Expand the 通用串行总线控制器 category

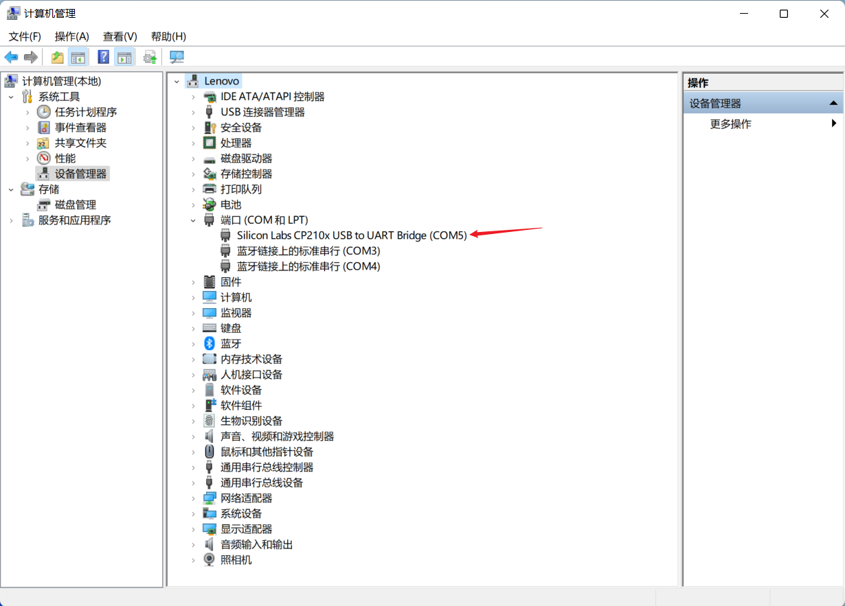point(194,467)
